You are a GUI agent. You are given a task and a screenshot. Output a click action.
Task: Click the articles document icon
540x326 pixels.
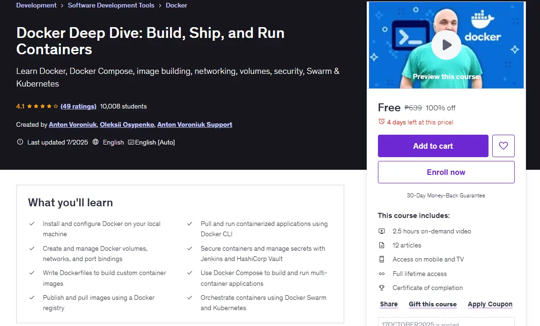(382, 245)
